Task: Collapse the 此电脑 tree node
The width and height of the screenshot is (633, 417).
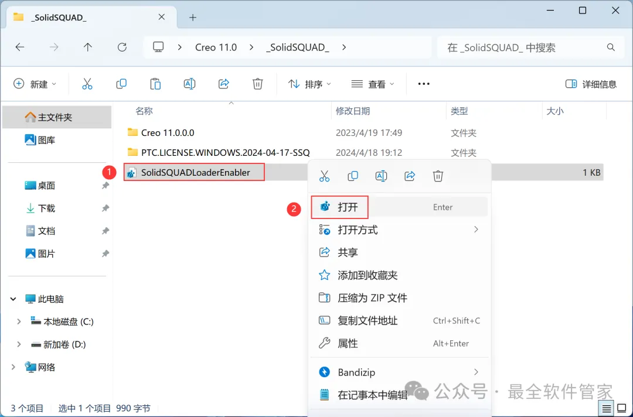Action: (13, 299)
